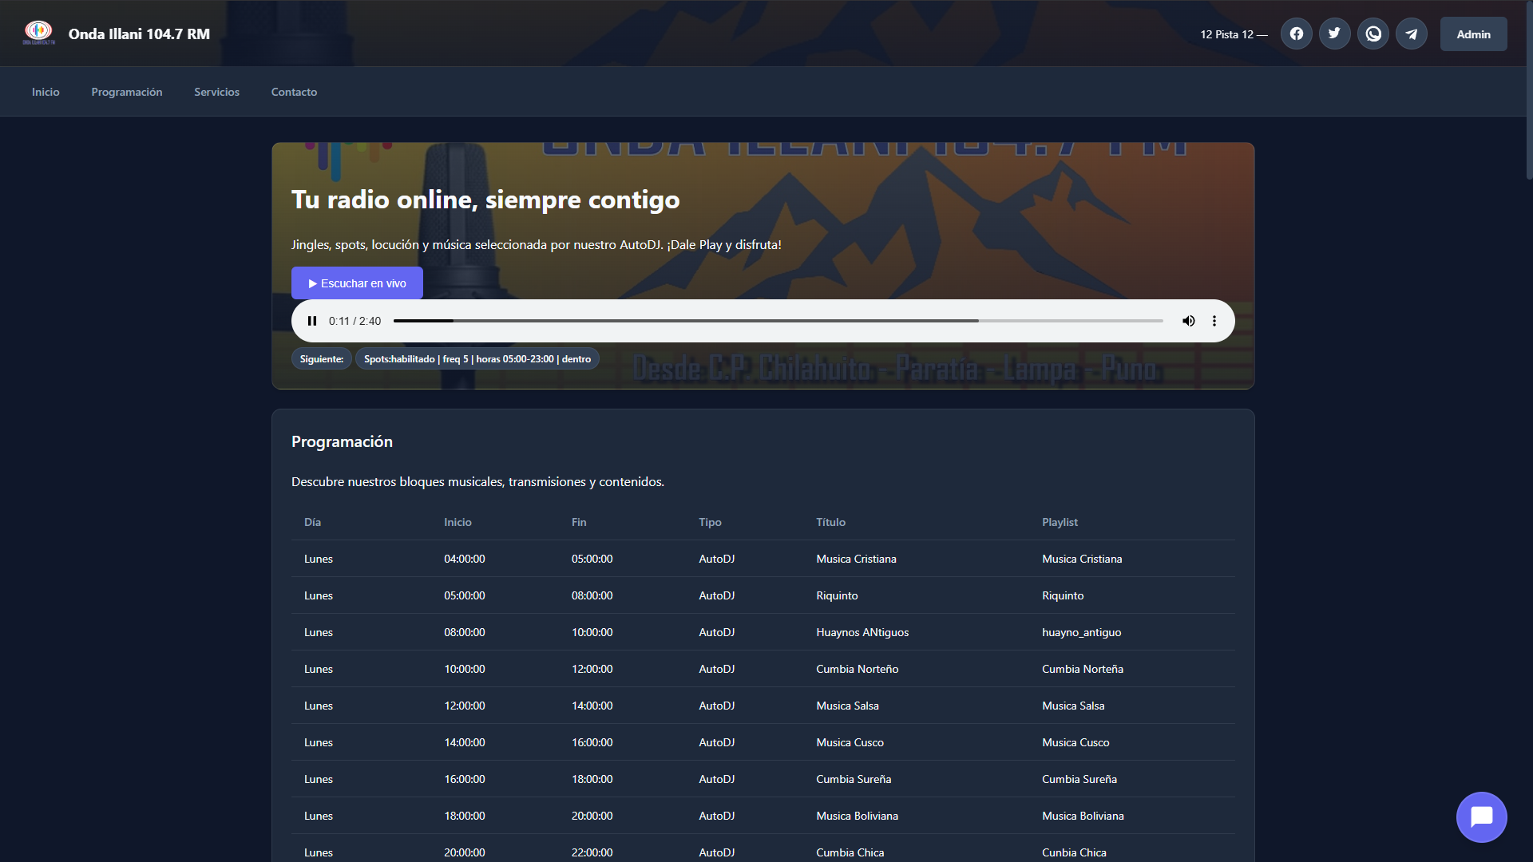This screenshot has width=1533, height=862.
Task: Open the Programación menu item
Action: point(126,92)
